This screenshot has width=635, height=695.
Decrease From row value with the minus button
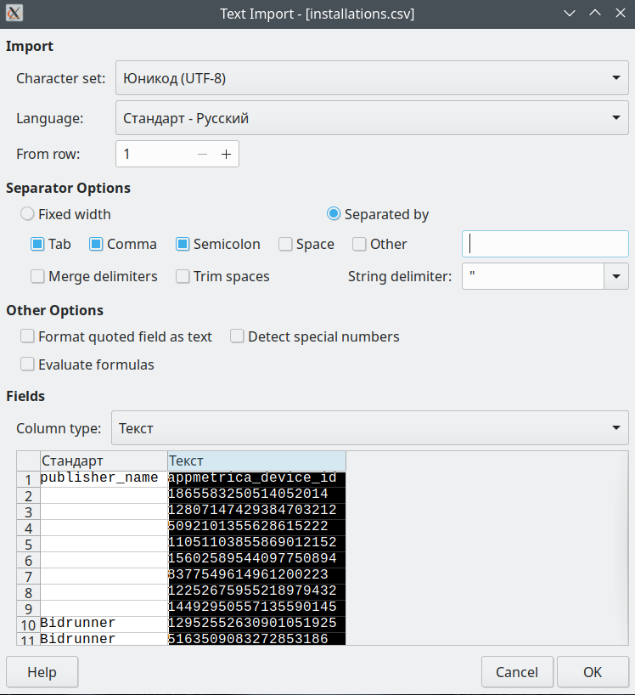point(202,154)
